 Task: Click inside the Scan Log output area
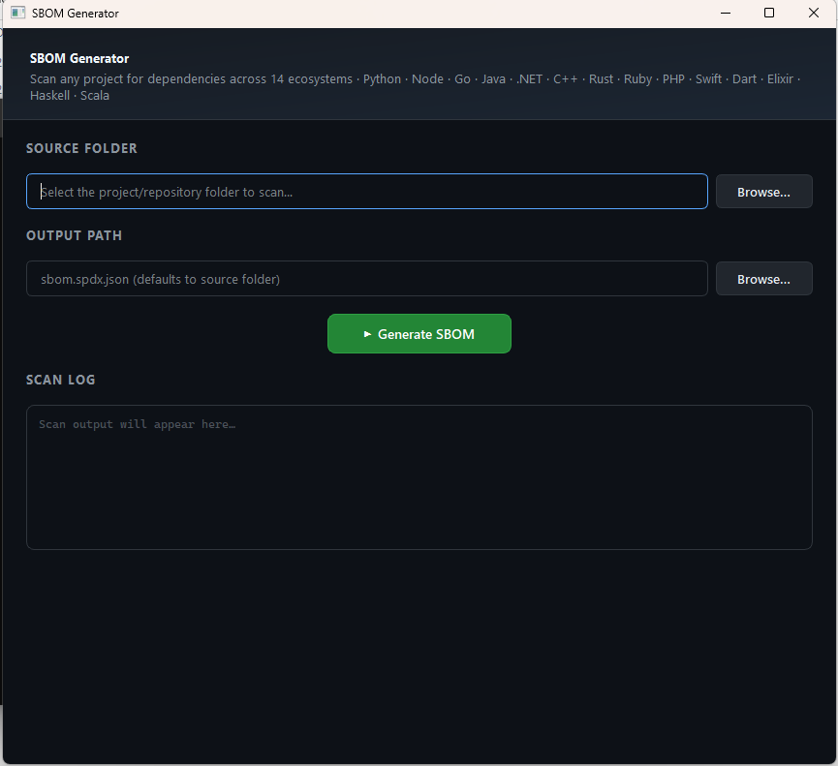pyautogui.click(x=419, y=477)
